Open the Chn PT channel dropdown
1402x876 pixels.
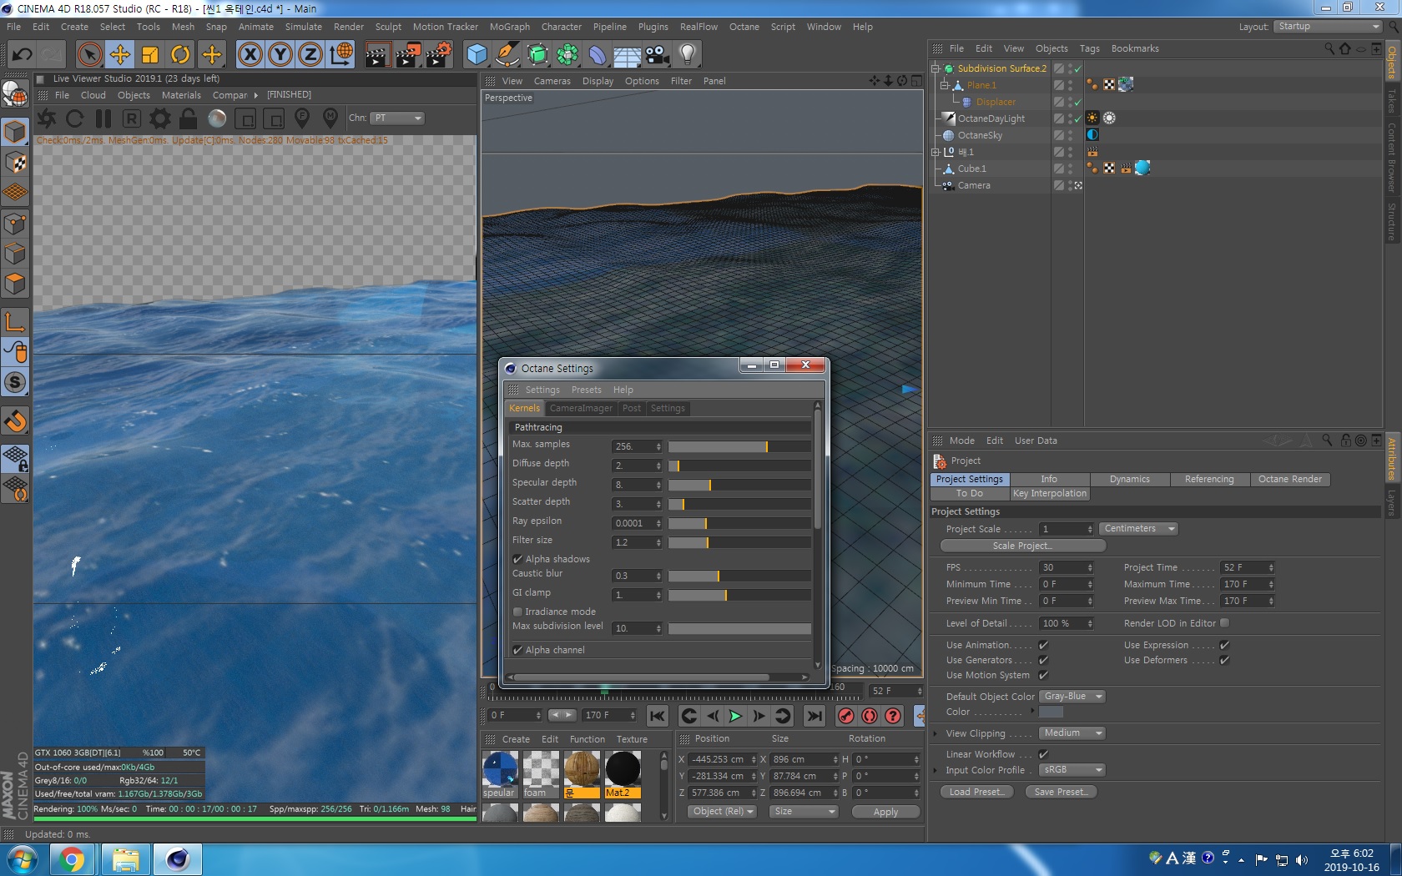tap(397, 118)
